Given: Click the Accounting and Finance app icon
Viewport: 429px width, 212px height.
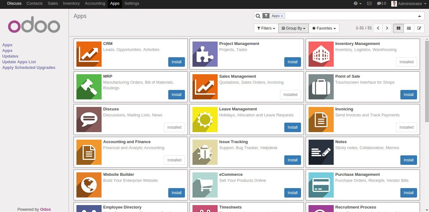Looking at the screenshot, I should (x=89, y=152).
